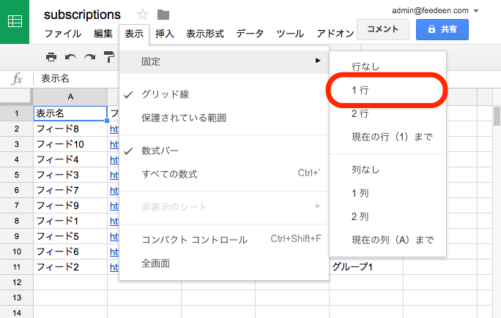Open the 挿入 menu
501x318 pixels.
(165, 34)
